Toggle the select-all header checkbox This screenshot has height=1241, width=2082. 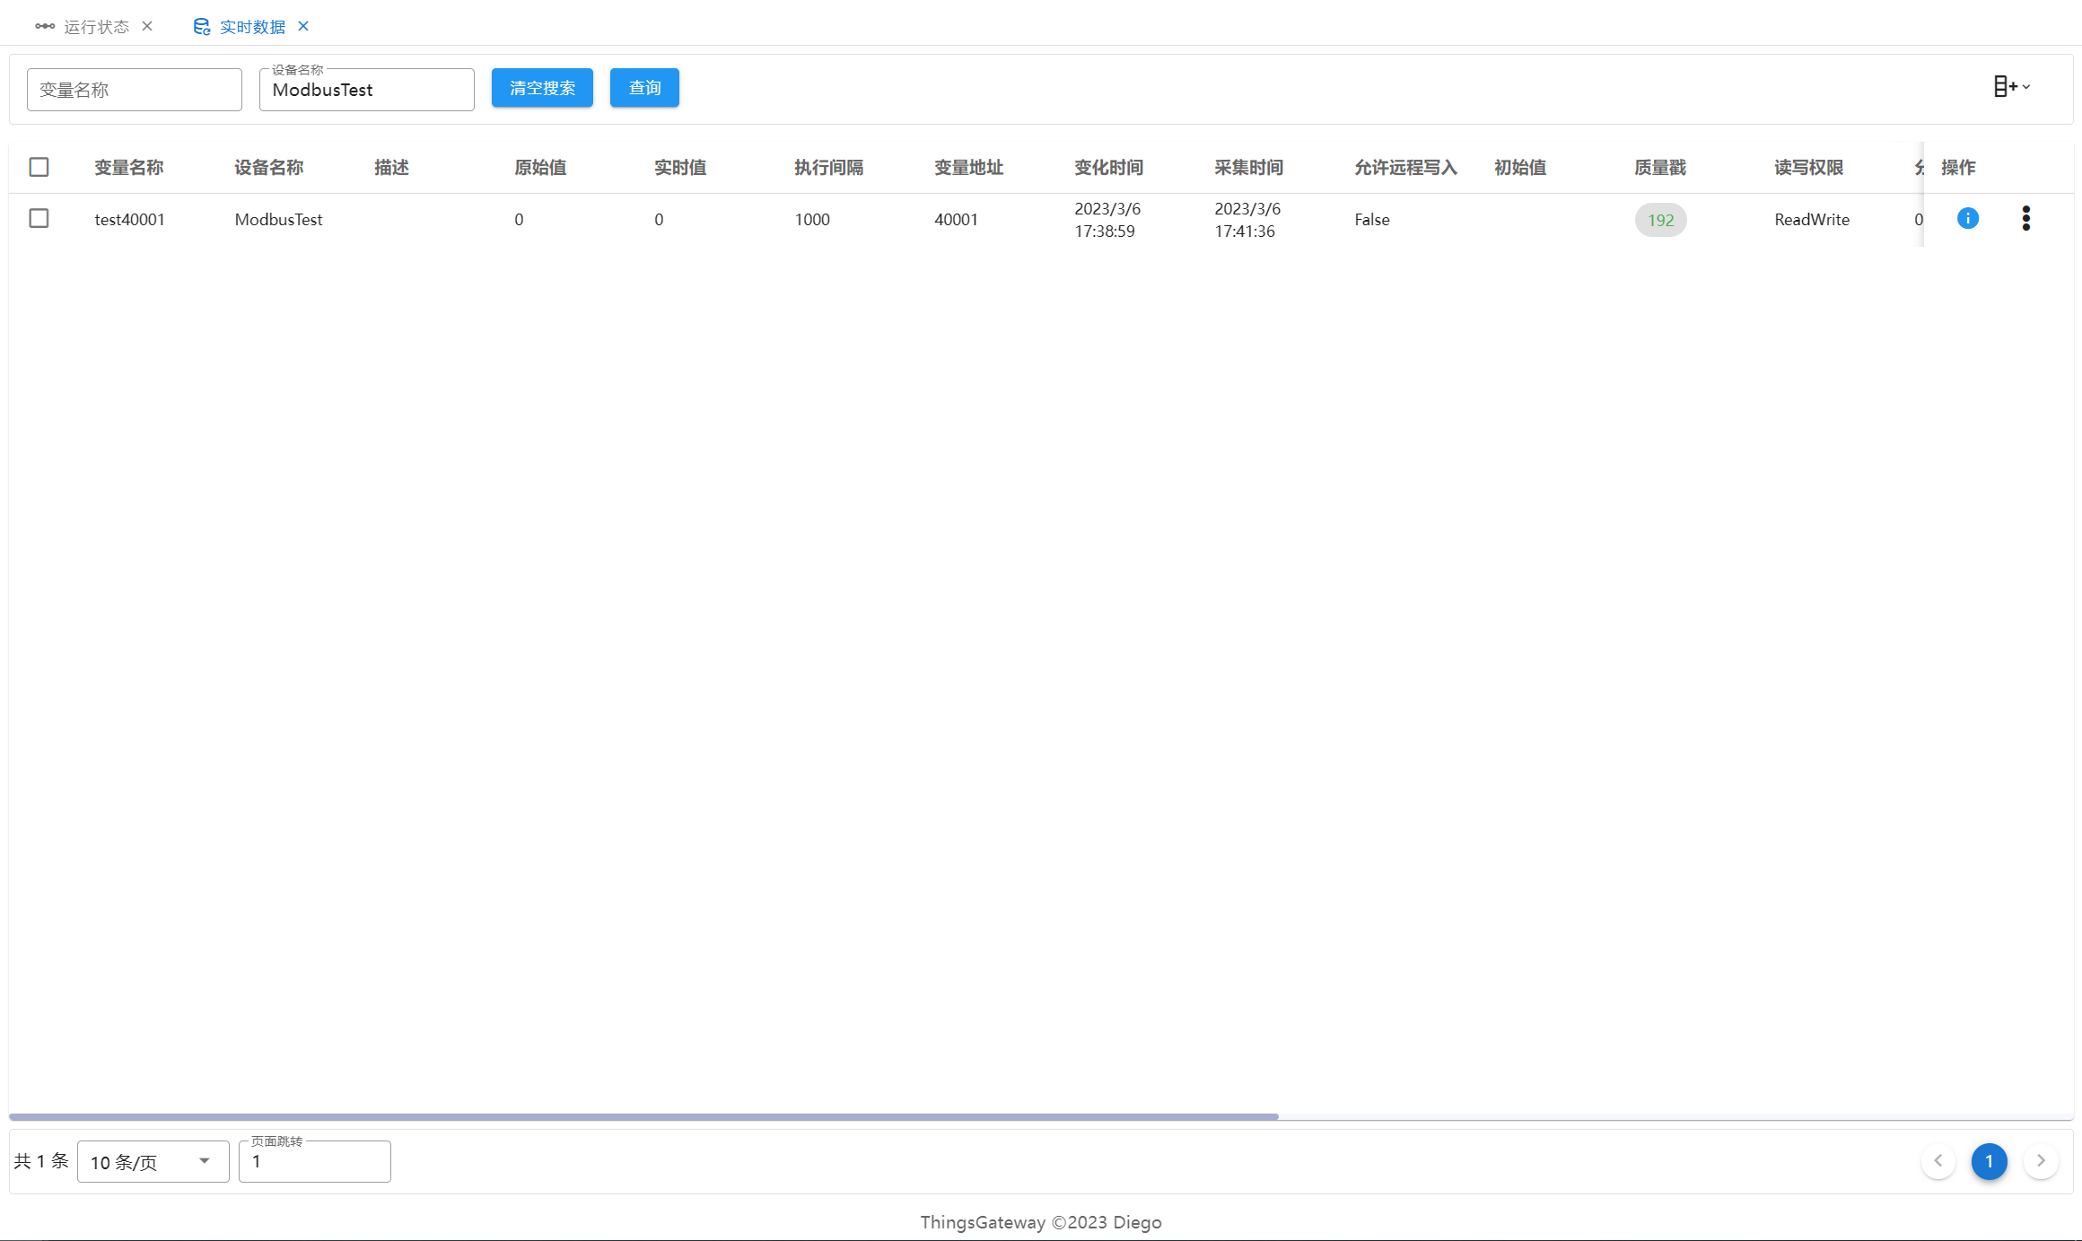39,167
